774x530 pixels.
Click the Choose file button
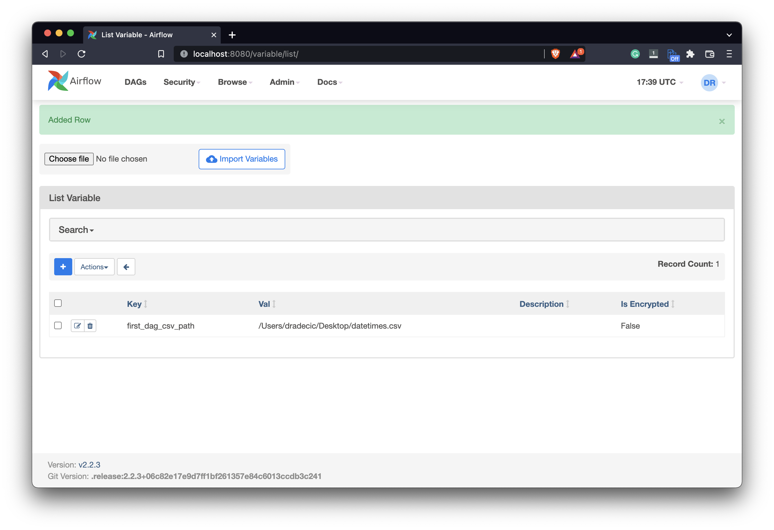(69, 159)
